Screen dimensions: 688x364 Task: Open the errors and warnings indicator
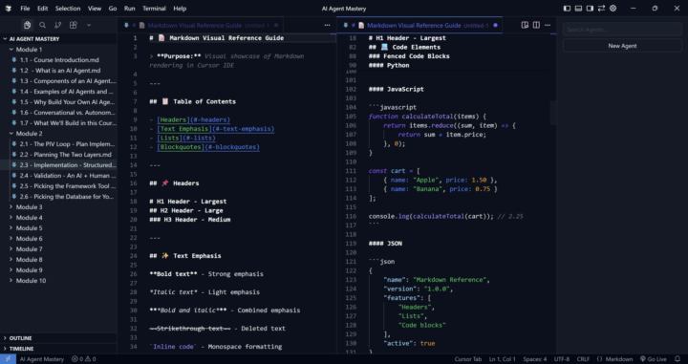click(84, 359)
